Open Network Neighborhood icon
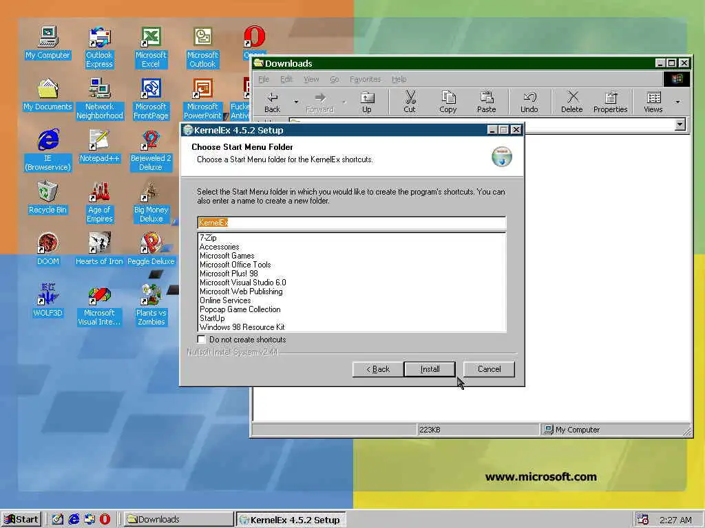Screen dimensions: 705x528 99,99
